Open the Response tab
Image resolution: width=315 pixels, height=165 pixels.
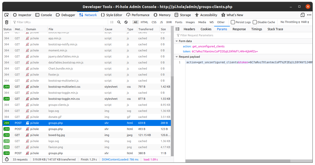point(239,29)
